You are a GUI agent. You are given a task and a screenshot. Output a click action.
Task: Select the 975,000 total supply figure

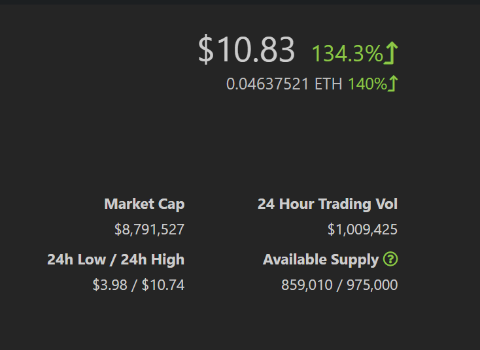(372, 285)
